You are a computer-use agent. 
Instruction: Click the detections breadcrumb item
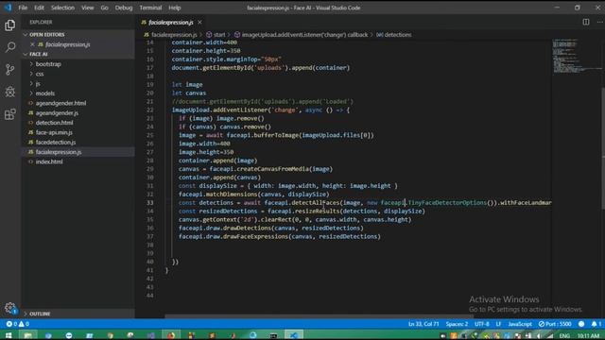tap(394, 35)
